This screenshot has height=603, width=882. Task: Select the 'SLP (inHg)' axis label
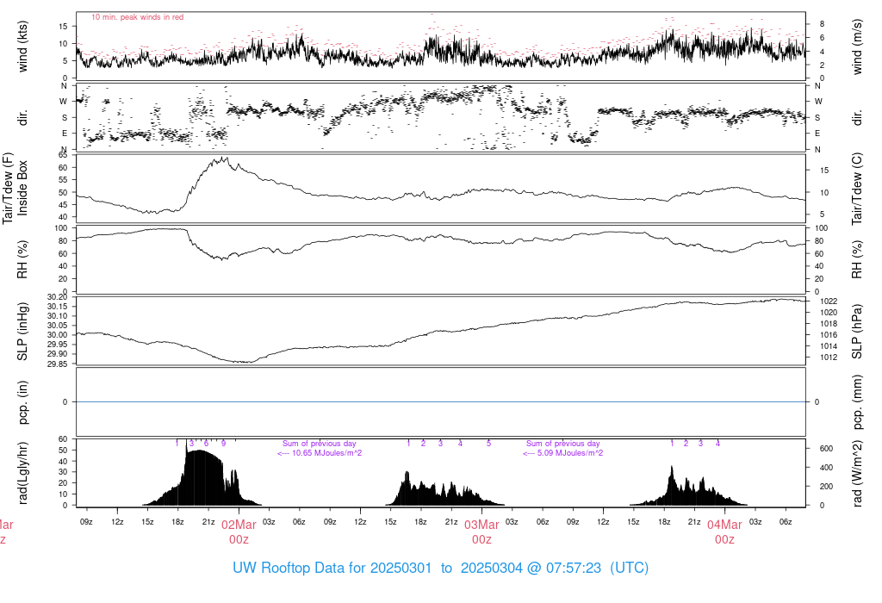click(22, 332)
